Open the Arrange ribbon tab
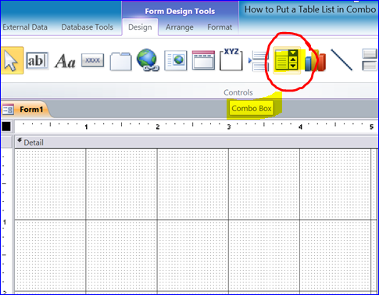This screenshot has height=295, width=379. (180, 27)
